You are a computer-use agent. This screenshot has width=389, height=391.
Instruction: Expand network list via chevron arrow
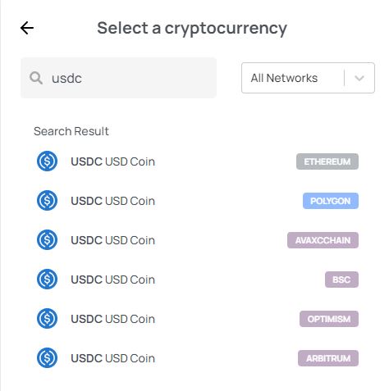click(359, 78)
